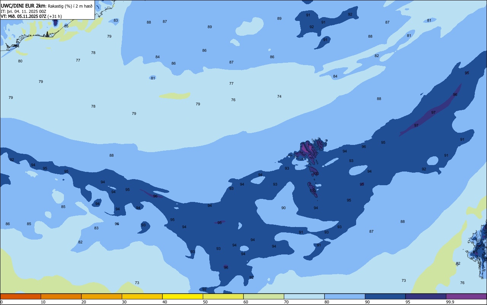Click the legend scale label '10'
This screenshot has height=305, width=487.
(43, 302)
